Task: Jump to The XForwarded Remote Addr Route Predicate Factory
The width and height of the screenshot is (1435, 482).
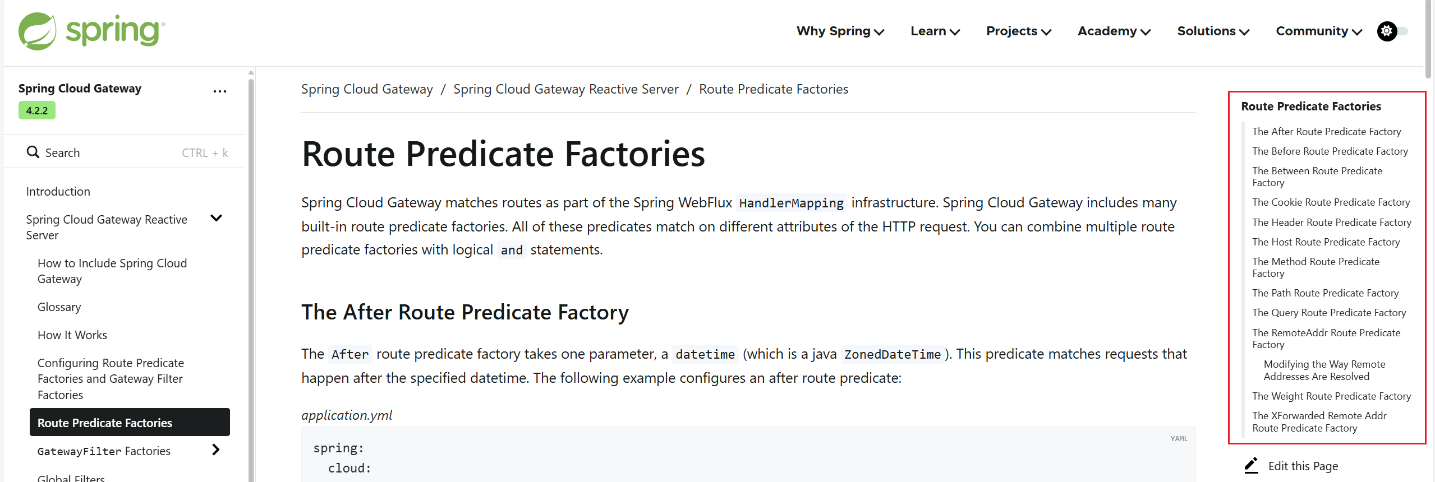Action: pyautogui.click(x=1319, y=422)
